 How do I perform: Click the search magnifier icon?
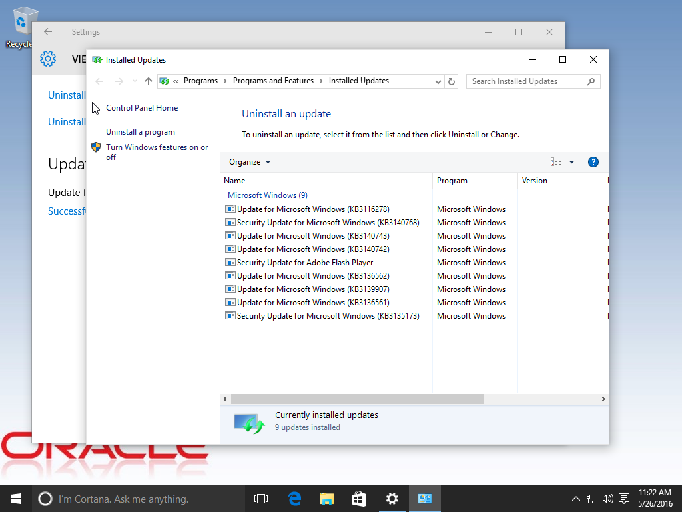tap(591, 81)
